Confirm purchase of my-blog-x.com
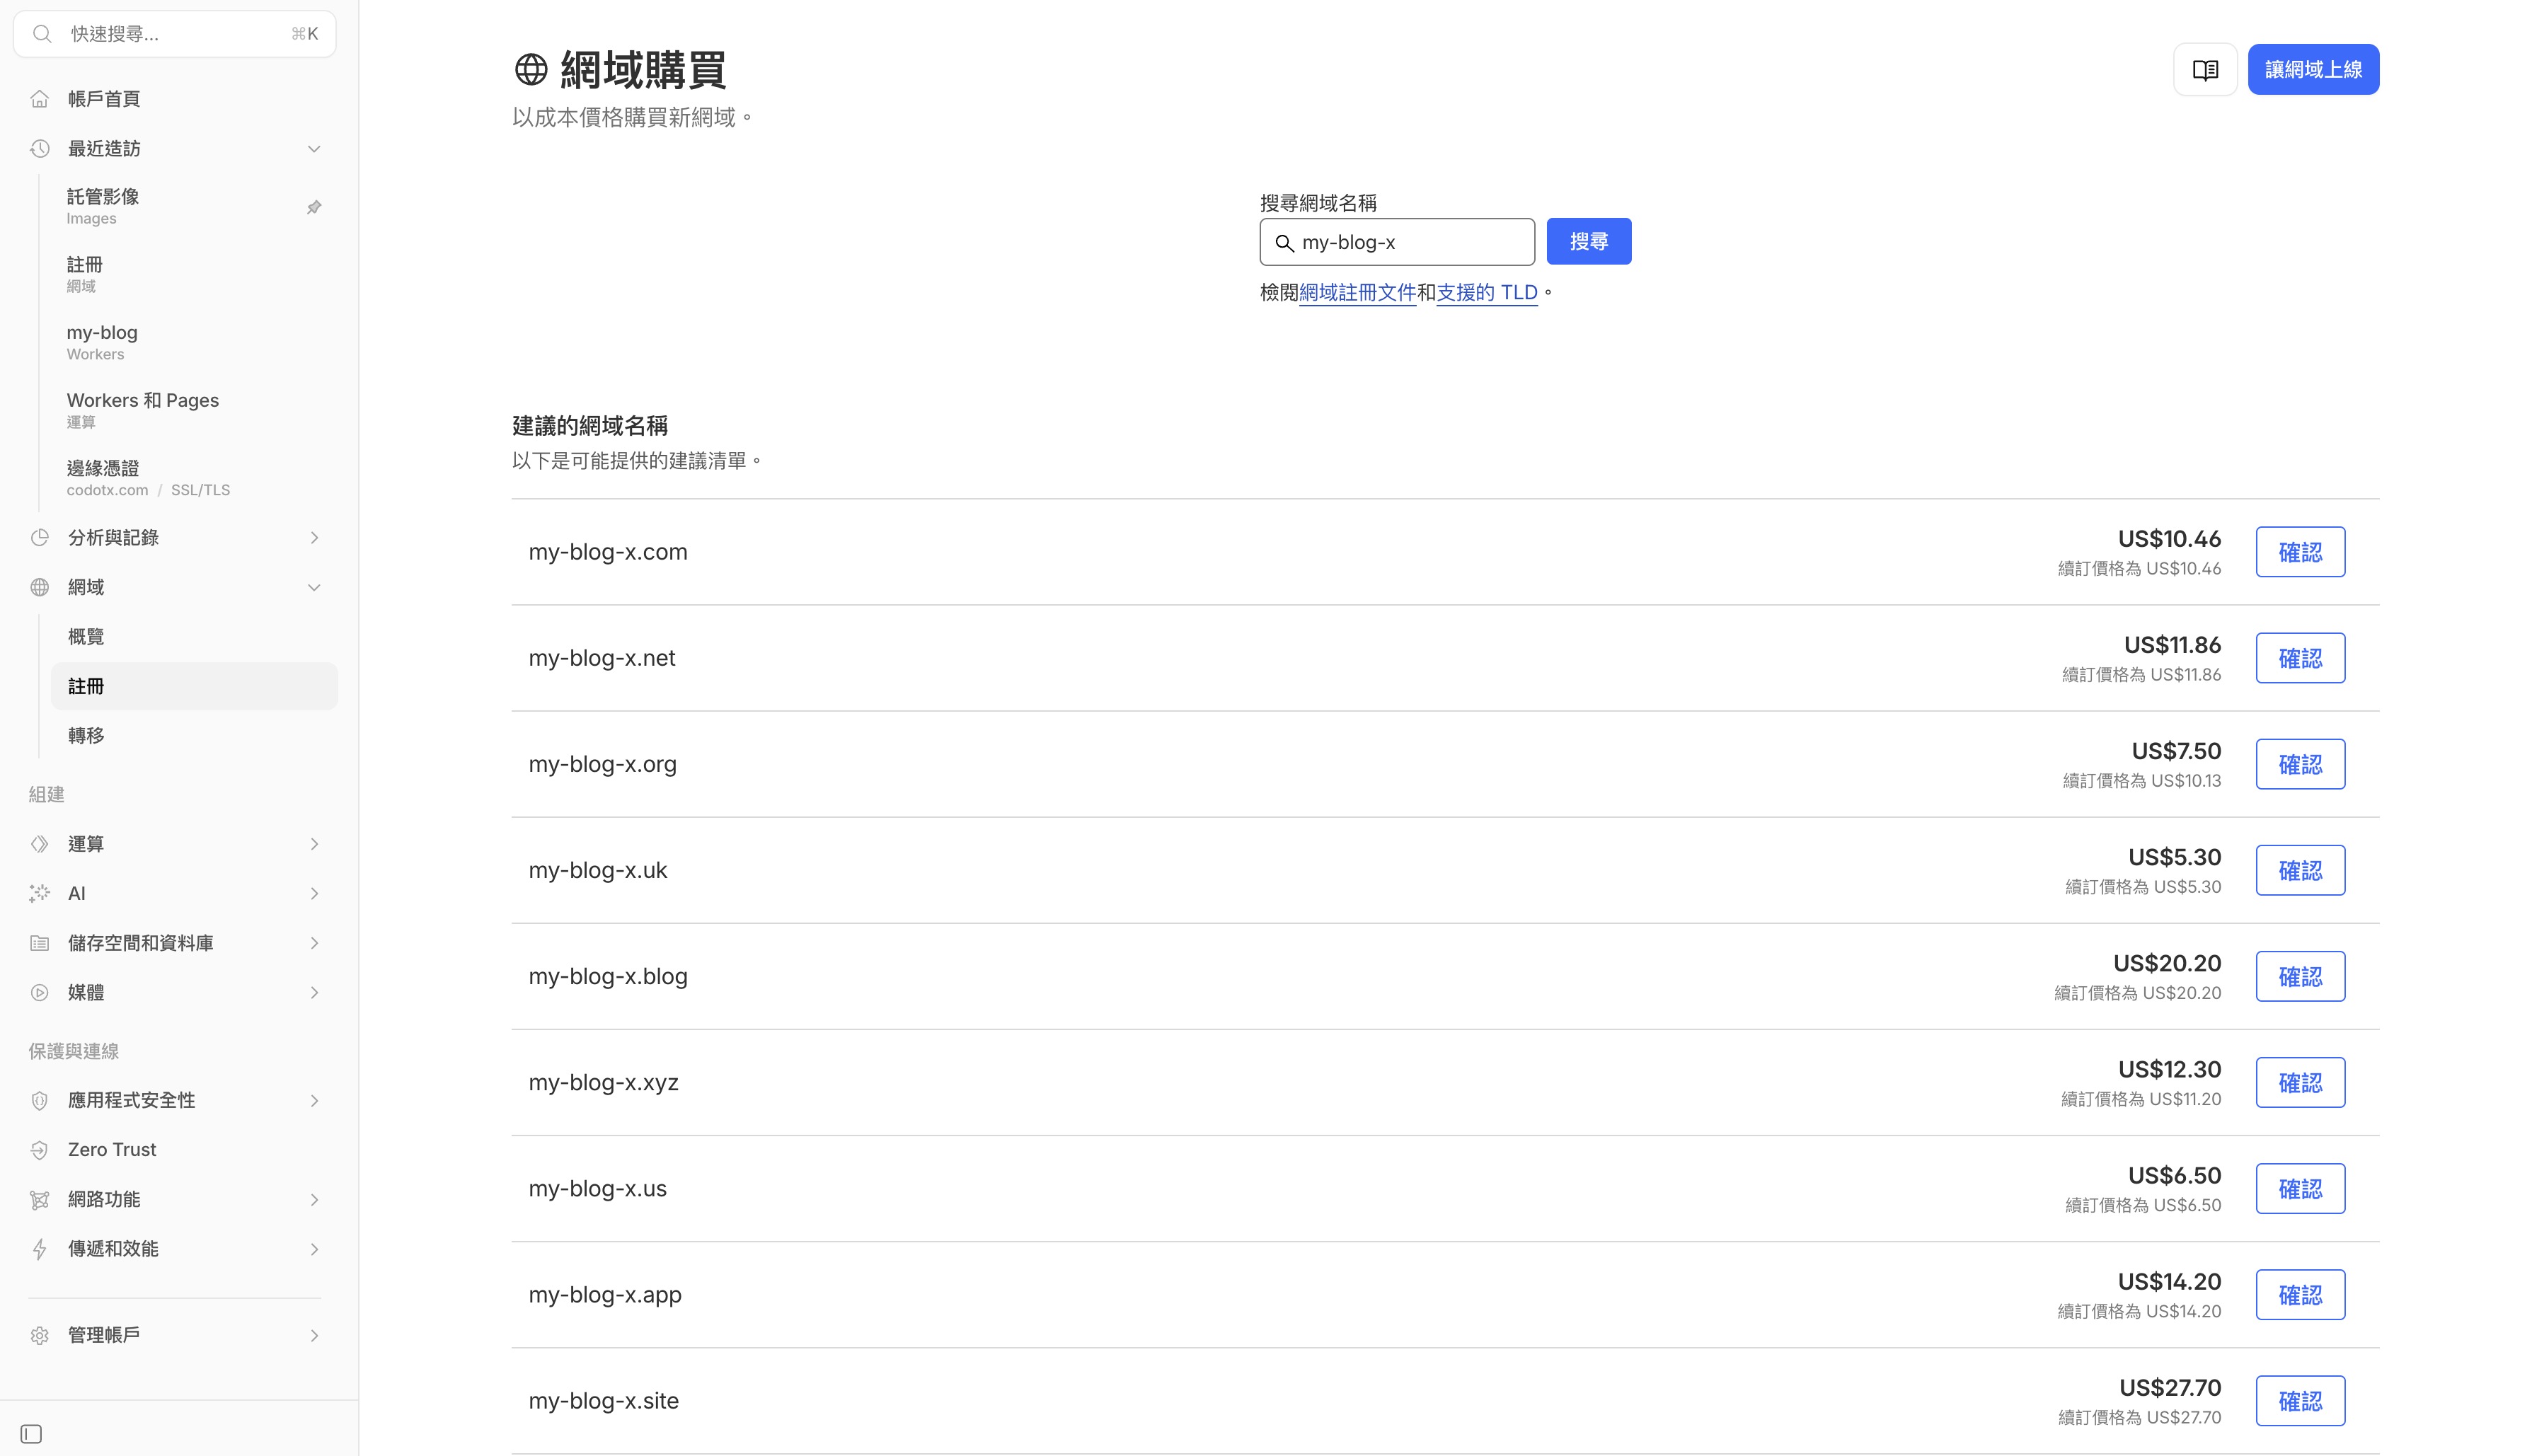Viewport: 2532px width, 1456px height. [x=2300, y=551]
